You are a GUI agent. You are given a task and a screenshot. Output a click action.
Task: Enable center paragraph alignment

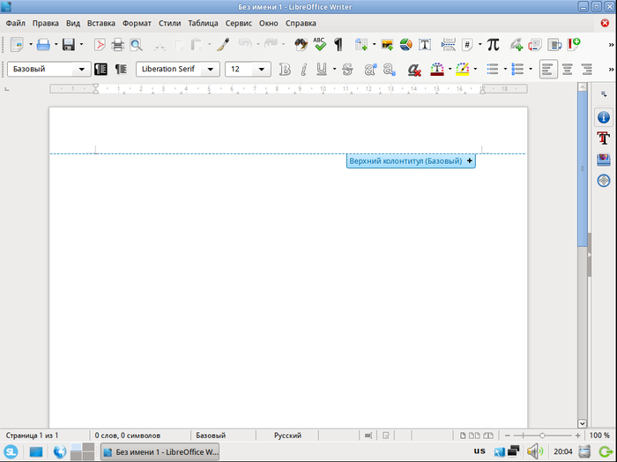567,69
